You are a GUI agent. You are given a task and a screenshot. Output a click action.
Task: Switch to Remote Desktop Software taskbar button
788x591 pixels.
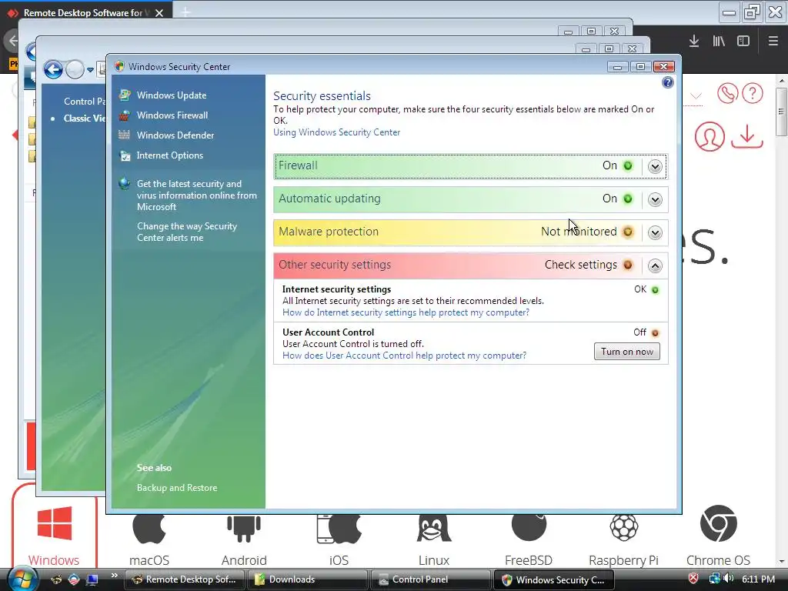(x=184, y=579)
